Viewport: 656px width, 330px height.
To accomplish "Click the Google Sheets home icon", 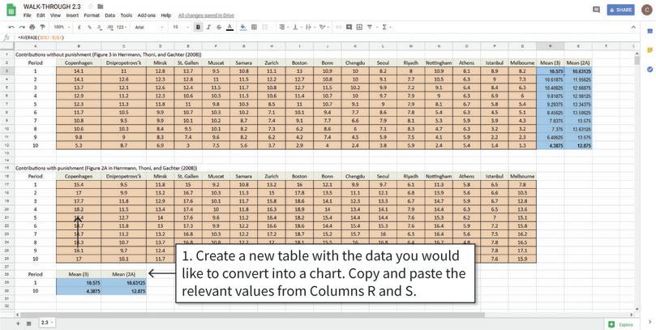I will pyautogui.click(x=11, y=10).
